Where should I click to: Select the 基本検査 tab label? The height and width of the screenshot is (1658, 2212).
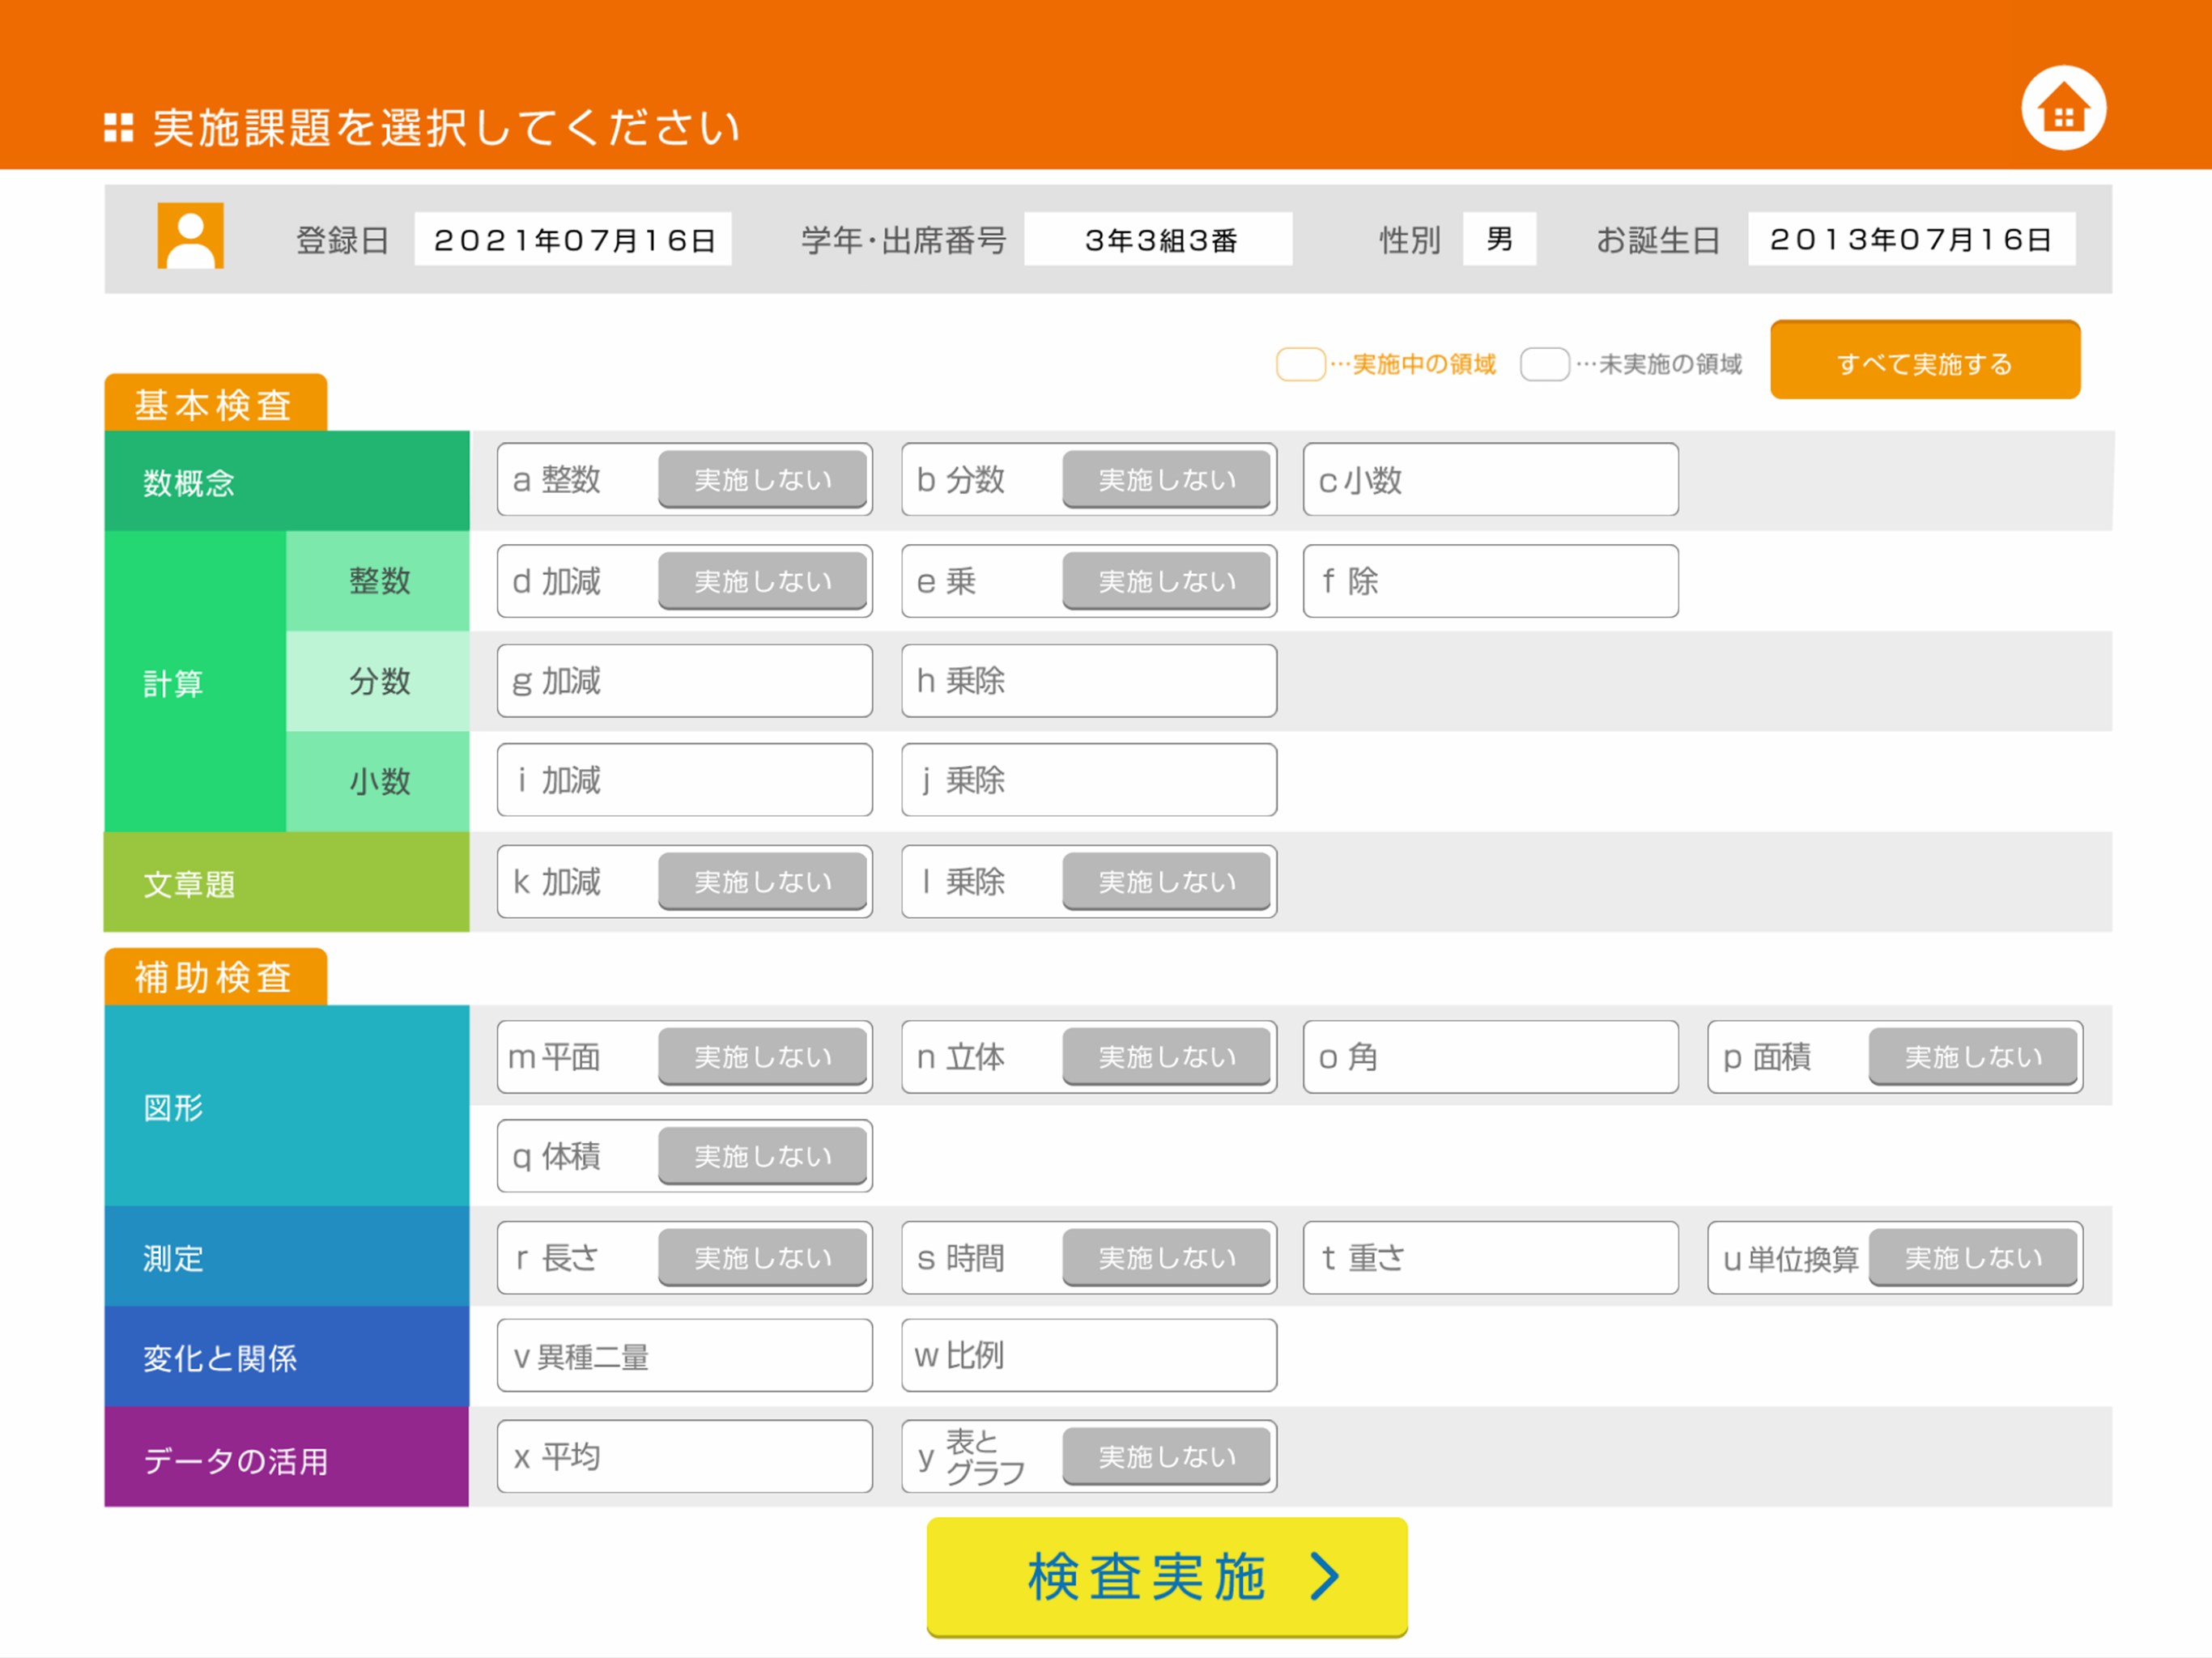pyautogui.click(x=215, y=404)
